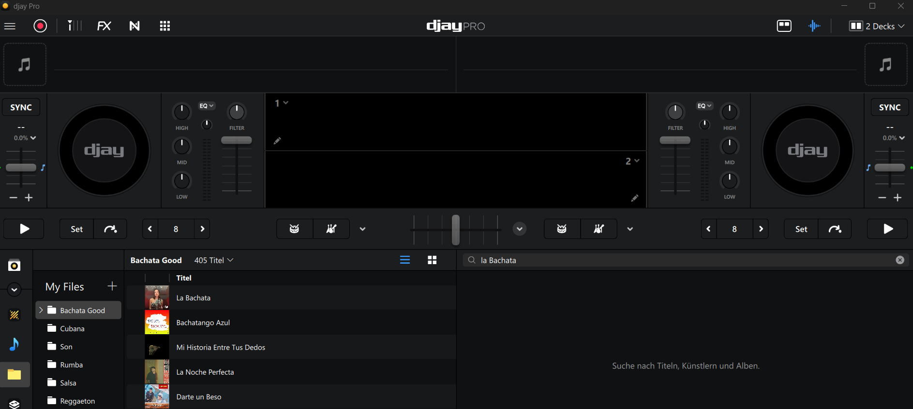
Task: Set cue point on left deck
Action: pyautogui.click(x=76, y=229)
